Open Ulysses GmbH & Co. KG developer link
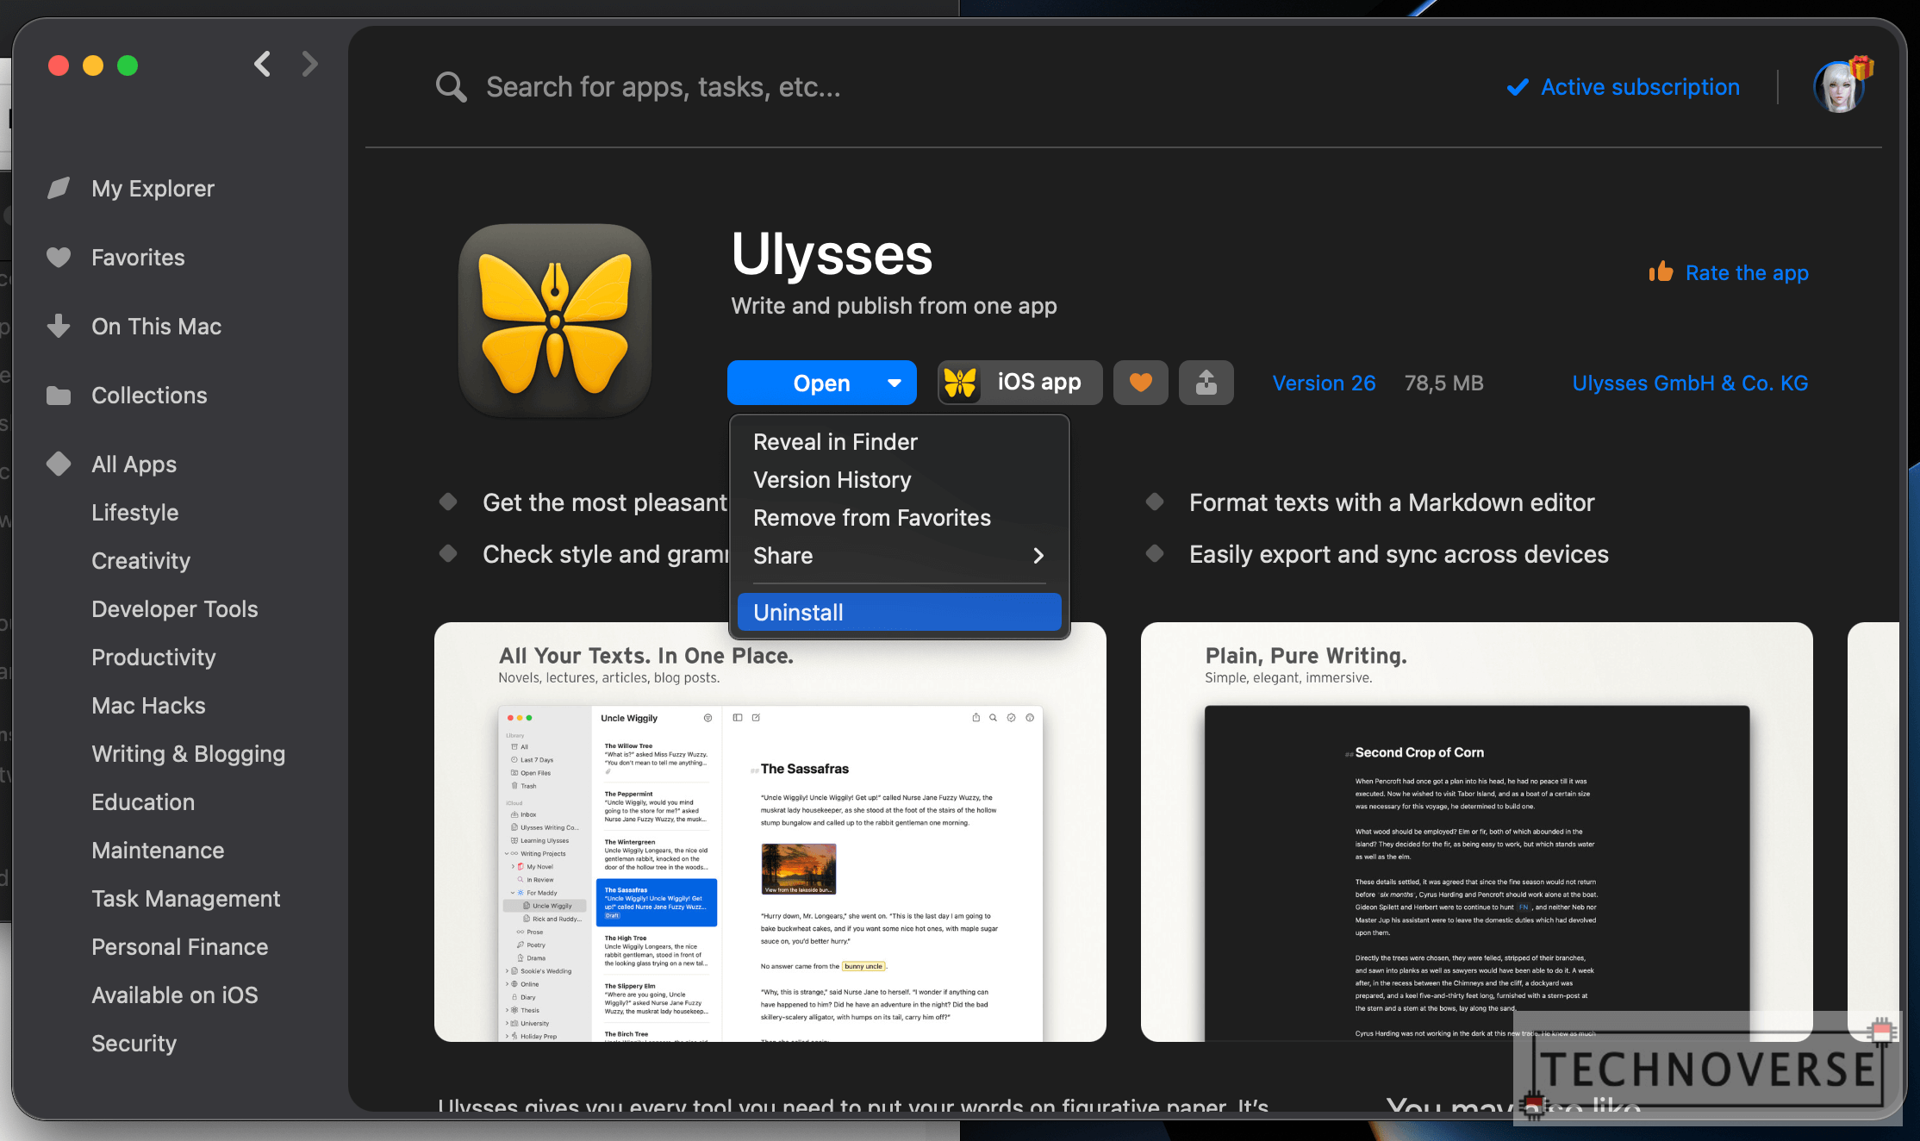Image resolution: width=1920 pixels, height=1141 pixels. point(1690,383)
